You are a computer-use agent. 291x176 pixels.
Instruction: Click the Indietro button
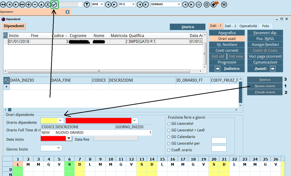pos(227,69)
